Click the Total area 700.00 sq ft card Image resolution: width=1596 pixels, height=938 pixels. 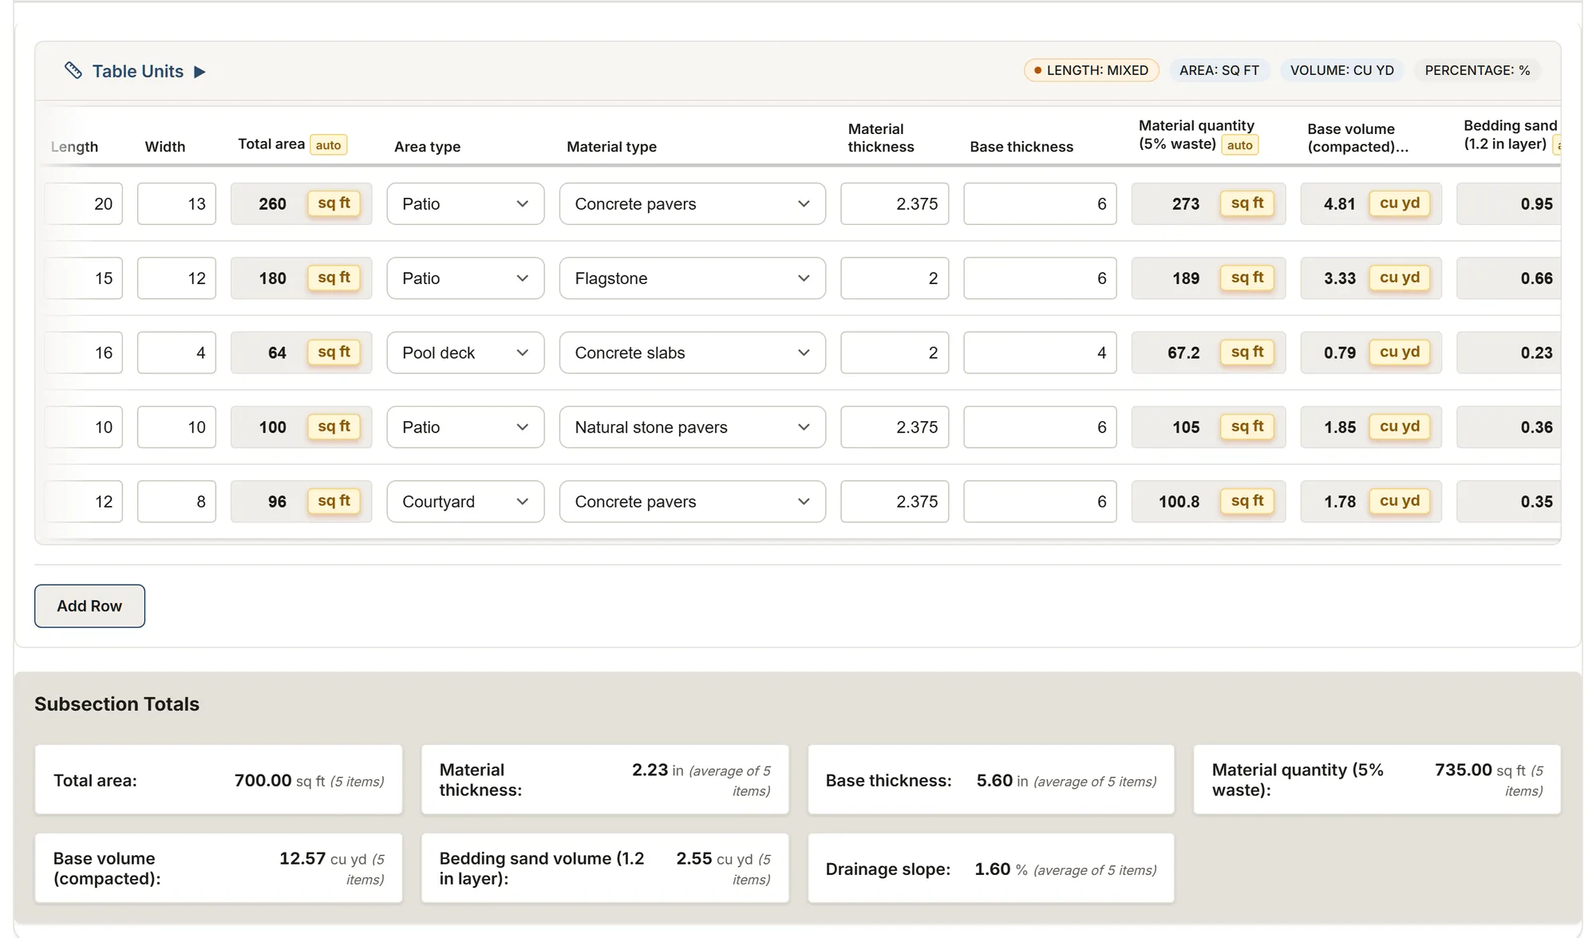point(219,780)
